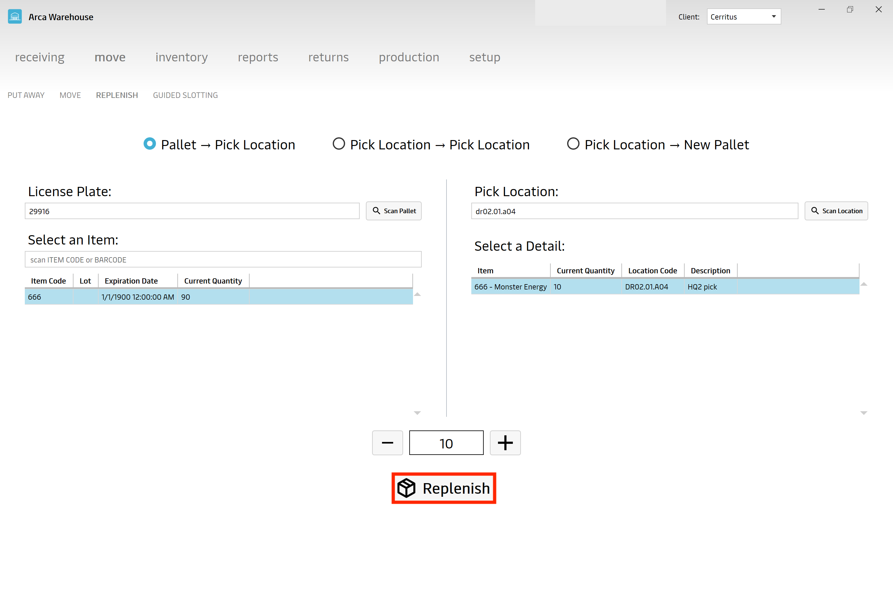Switch to the PUT AWAY tab
Image resolution: width=893 pixels, height=595 pixels.
point(26,95)
